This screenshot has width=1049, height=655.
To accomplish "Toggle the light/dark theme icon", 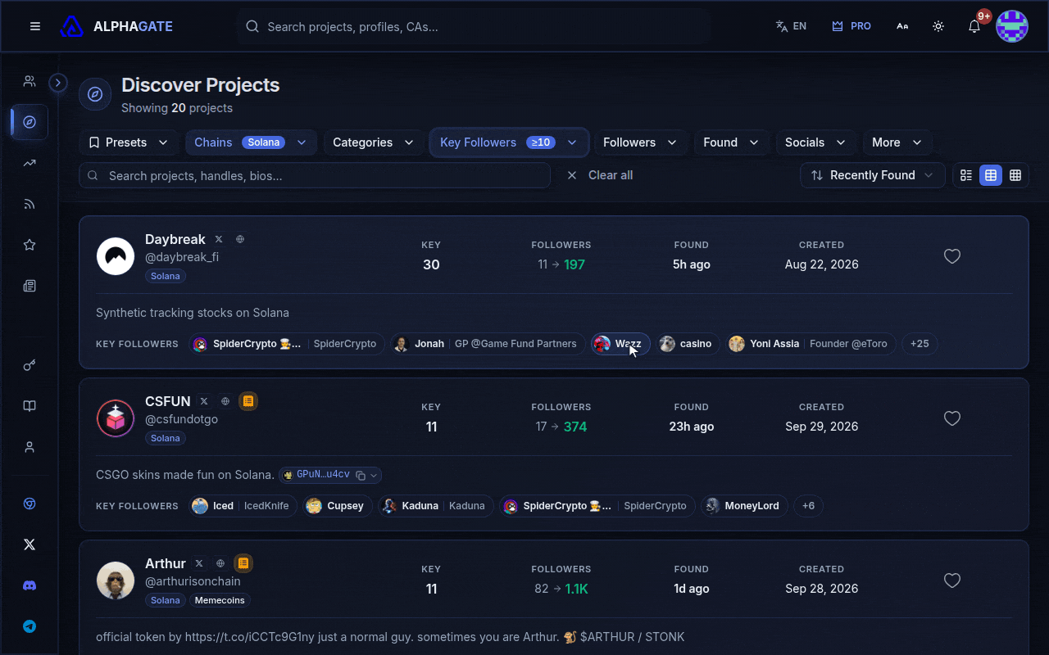I will coord(938,26).
